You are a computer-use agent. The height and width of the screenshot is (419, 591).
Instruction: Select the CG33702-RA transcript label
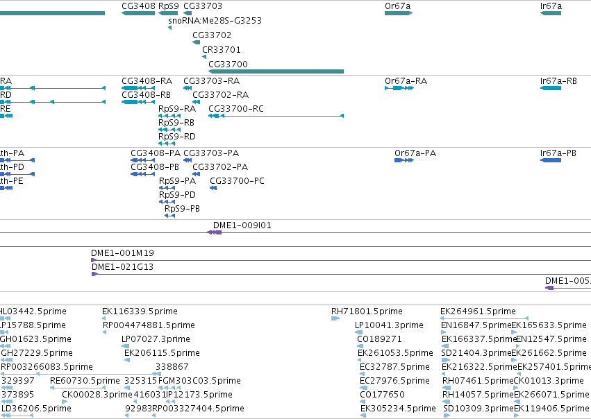click(220, 94)
